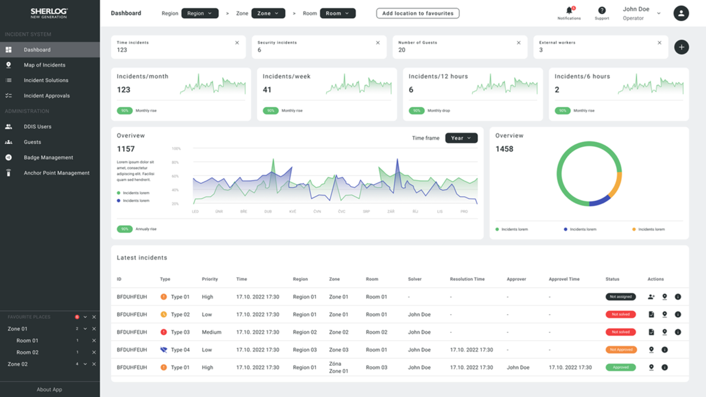Open Map of Incidents in sidebar

tap(45, 65)
